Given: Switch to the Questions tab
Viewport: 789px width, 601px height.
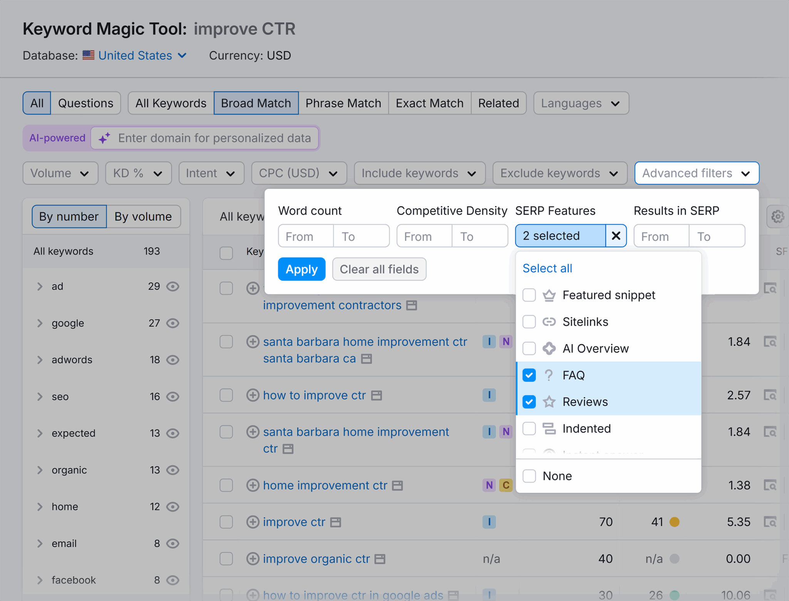Looking at the screenshot, I should coord(86,103).
